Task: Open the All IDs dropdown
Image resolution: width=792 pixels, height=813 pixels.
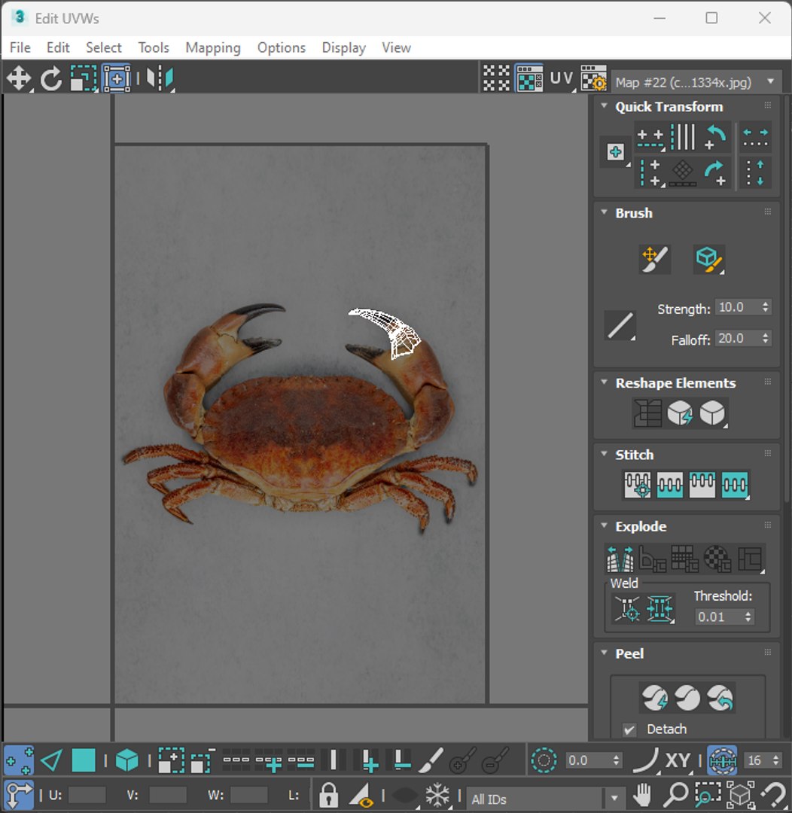Action: (544, 799)
